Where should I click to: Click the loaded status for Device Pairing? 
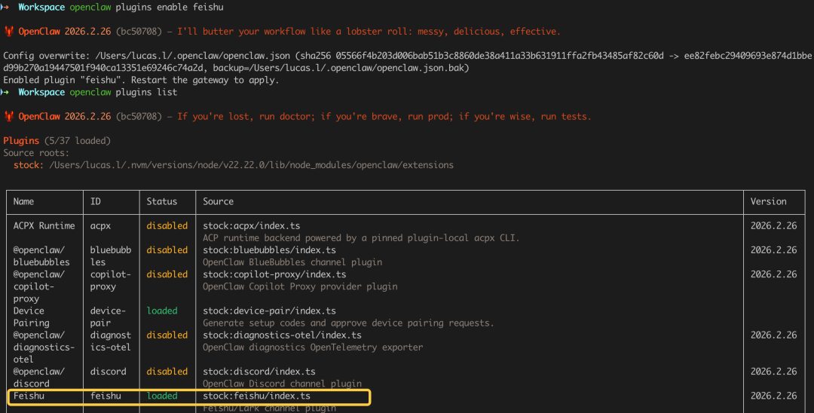point(162,311)
